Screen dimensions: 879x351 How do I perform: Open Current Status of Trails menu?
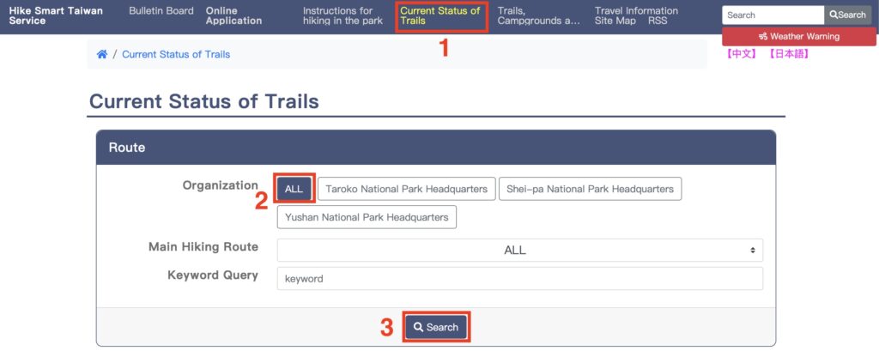440,15
